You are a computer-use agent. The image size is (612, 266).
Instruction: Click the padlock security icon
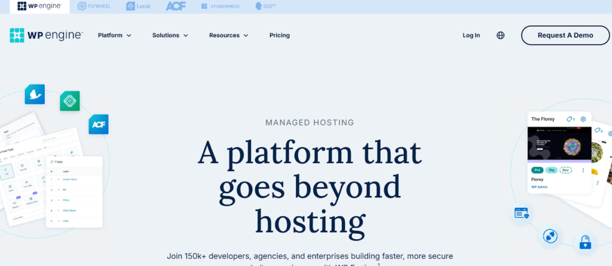[x=584, y=242]
